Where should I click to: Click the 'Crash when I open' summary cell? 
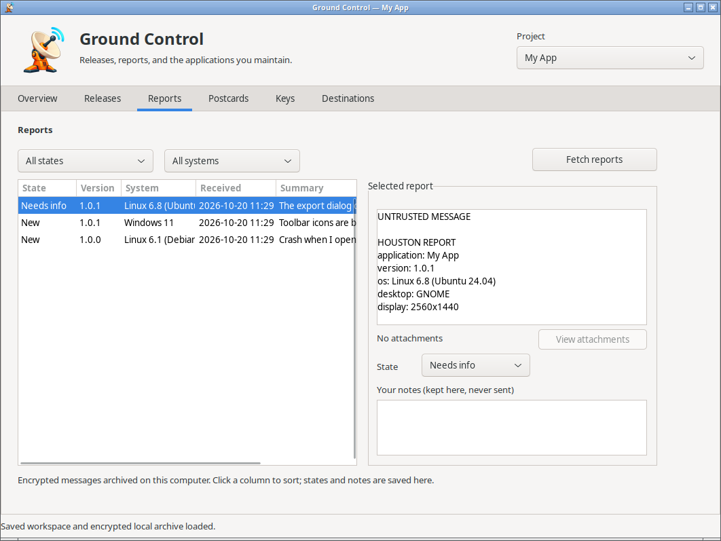pyautogui.click(x=317, y=240)
